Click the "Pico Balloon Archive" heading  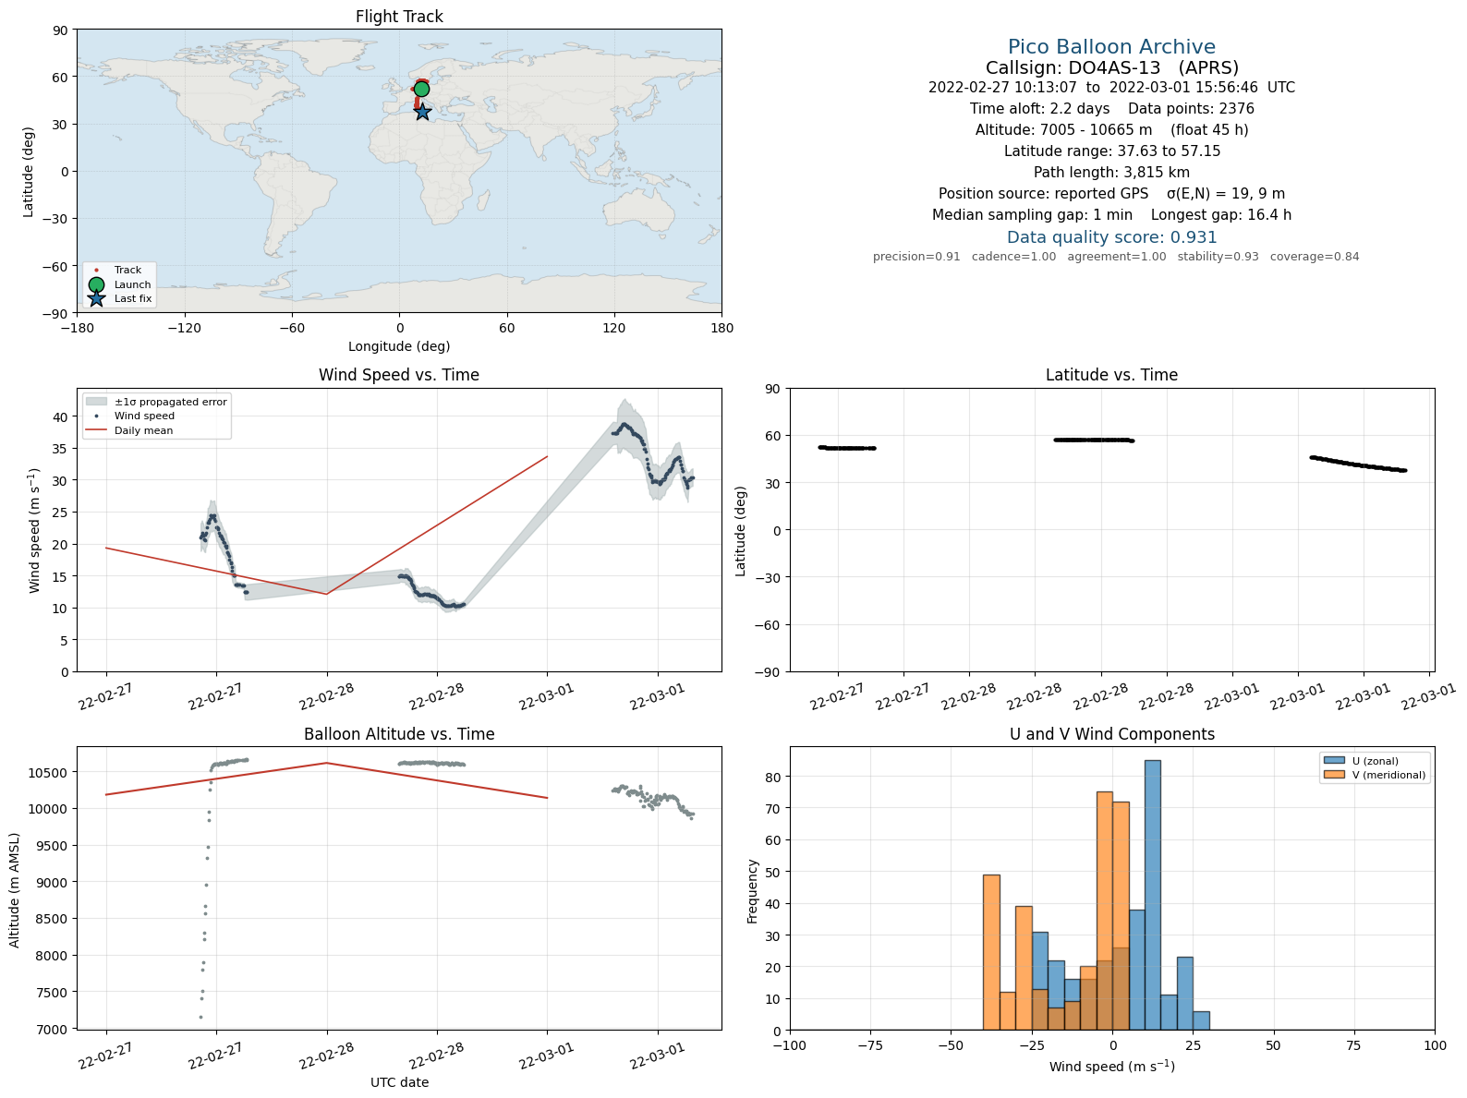[x=1111, y=47]
